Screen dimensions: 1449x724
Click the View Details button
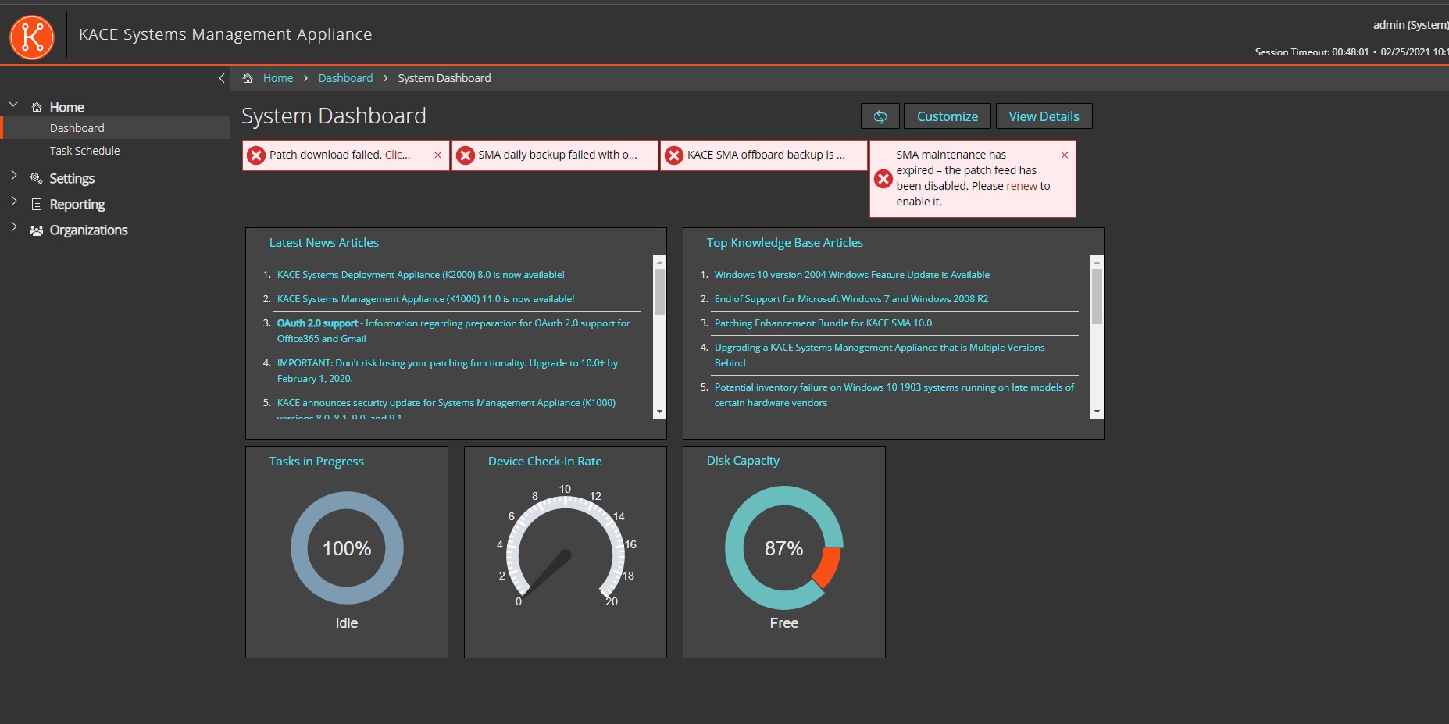click(x=1044, y=116)
